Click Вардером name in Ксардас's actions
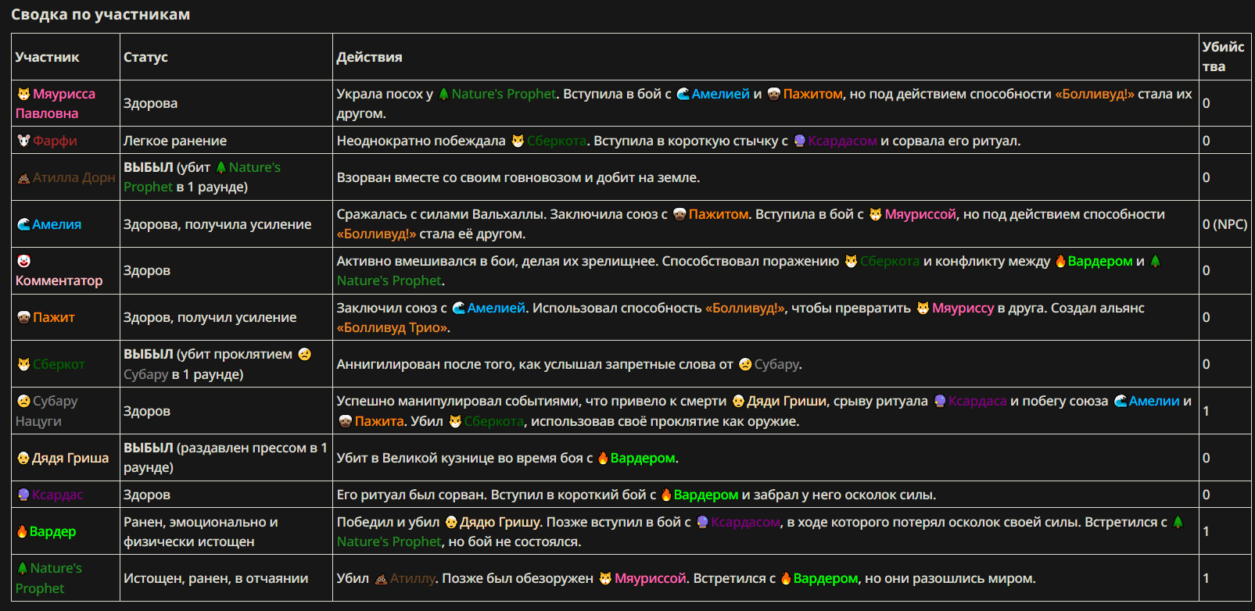Viewport: 1255px width, 611px height. pos(705,495)
